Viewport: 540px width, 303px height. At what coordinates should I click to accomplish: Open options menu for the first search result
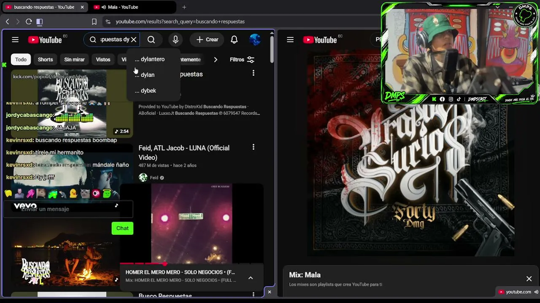(253, 73)
